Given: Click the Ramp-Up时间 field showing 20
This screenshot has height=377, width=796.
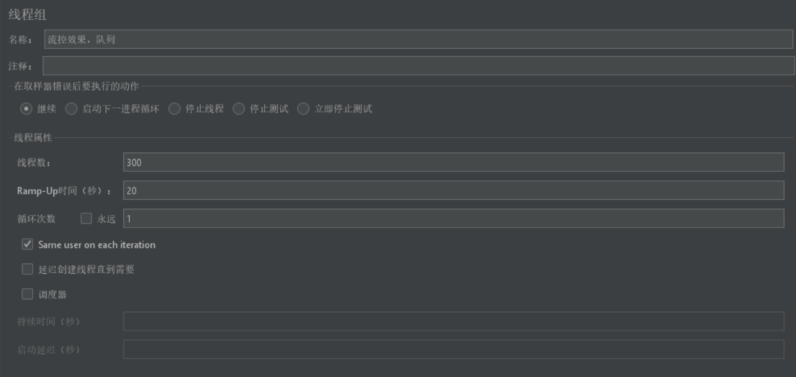Looking at the screenshot, I should point(454,190).
